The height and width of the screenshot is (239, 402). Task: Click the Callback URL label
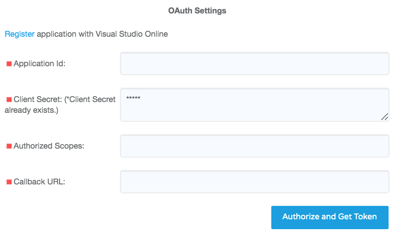tap(39, 182)
